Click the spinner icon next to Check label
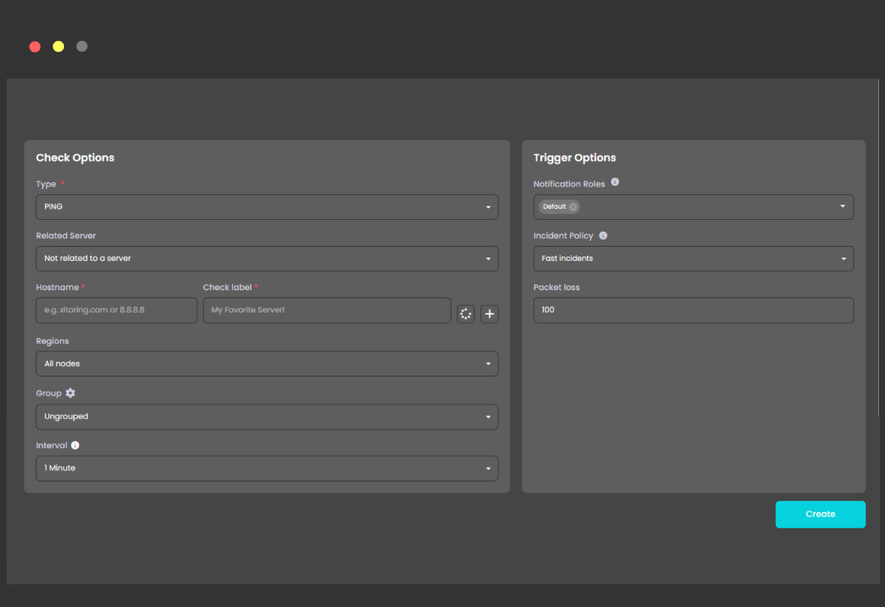The height and width of the screenshot is (607, 885). click(x=466, y=314)
